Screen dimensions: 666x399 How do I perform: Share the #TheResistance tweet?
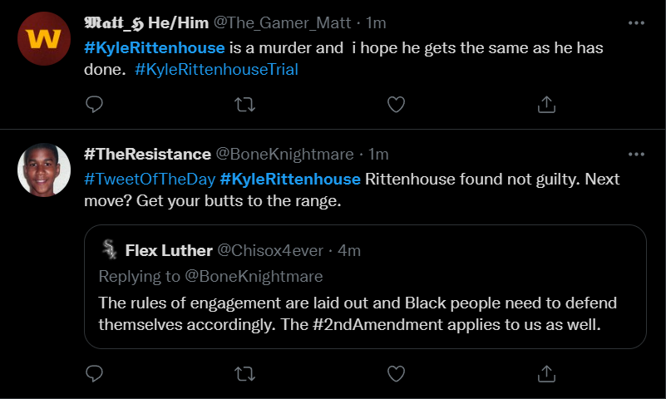tap(546, 374)
